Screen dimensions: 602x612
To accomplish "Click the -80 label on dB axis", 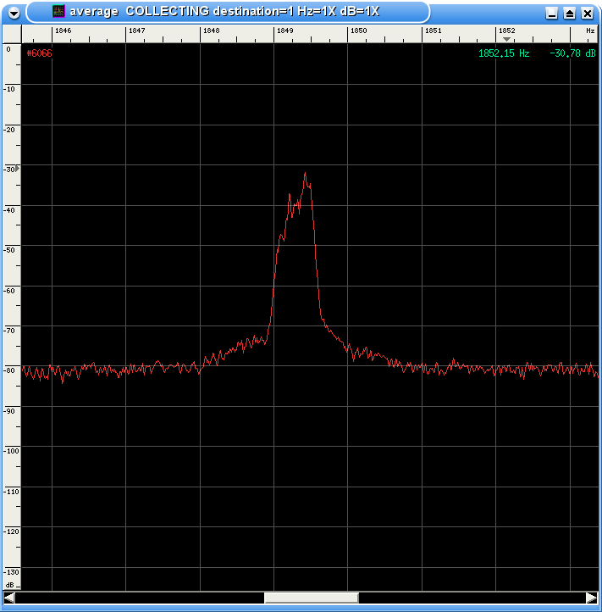I will tap(9, 370).
